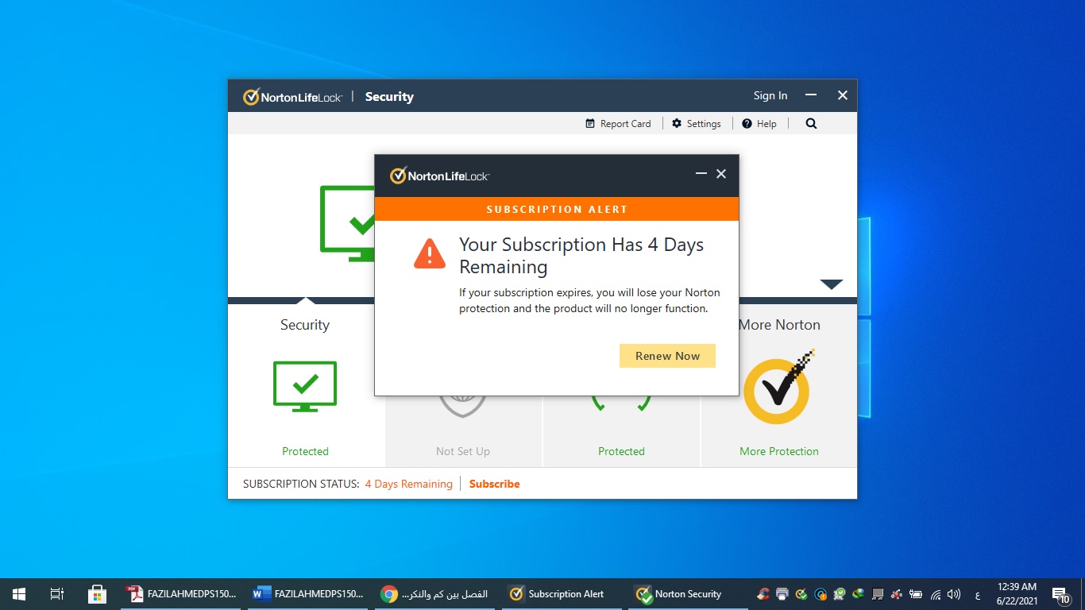Click the Not Set Up label
1085x610 pixels.
tap(463, 451)
